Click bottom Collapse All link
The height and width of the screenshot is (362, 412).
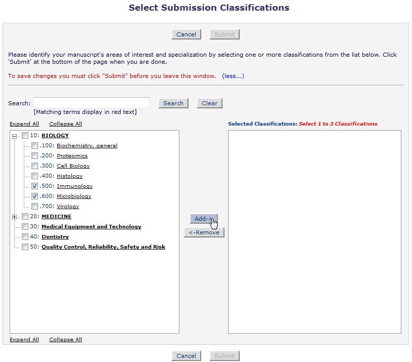[65, 339]
